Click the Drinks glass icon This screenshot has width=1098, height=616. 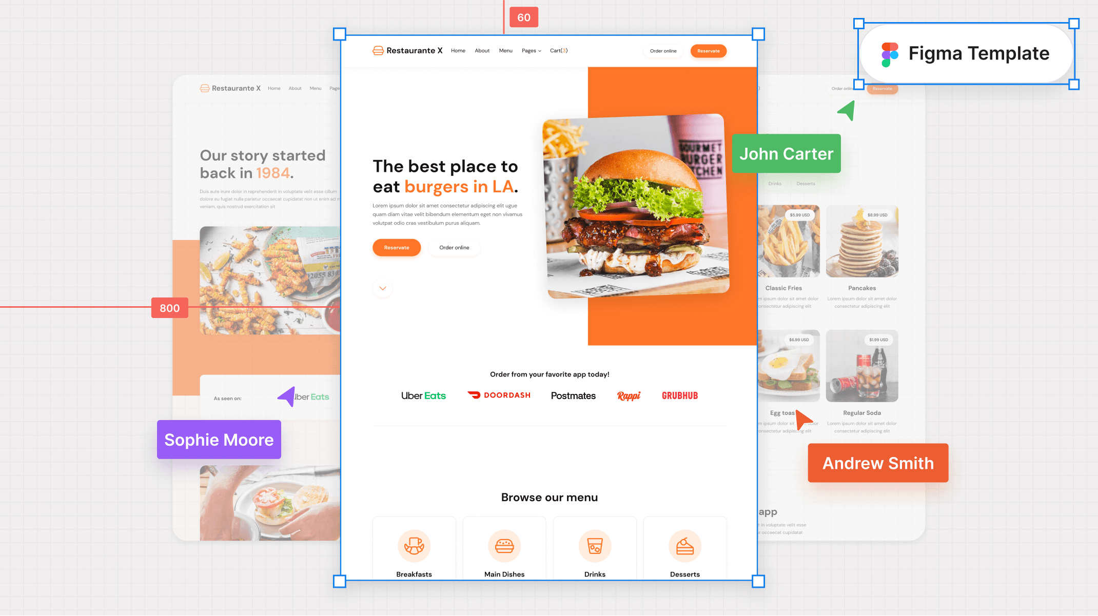click(x=594, y=545)
